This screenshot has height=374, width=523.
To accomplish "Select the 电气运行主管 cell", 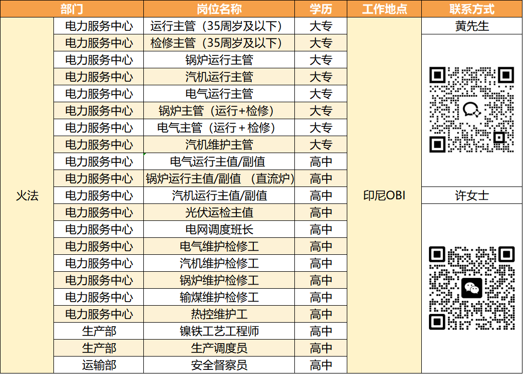I will 219,93.
